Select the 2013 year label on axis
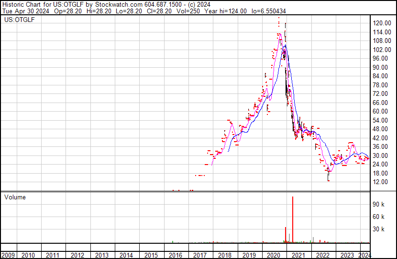The height and width of the screenshot is (259, 397). 102,255
